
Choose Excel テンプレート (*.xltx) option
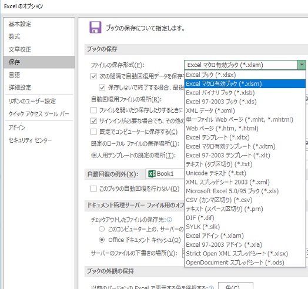pos(245,137)
